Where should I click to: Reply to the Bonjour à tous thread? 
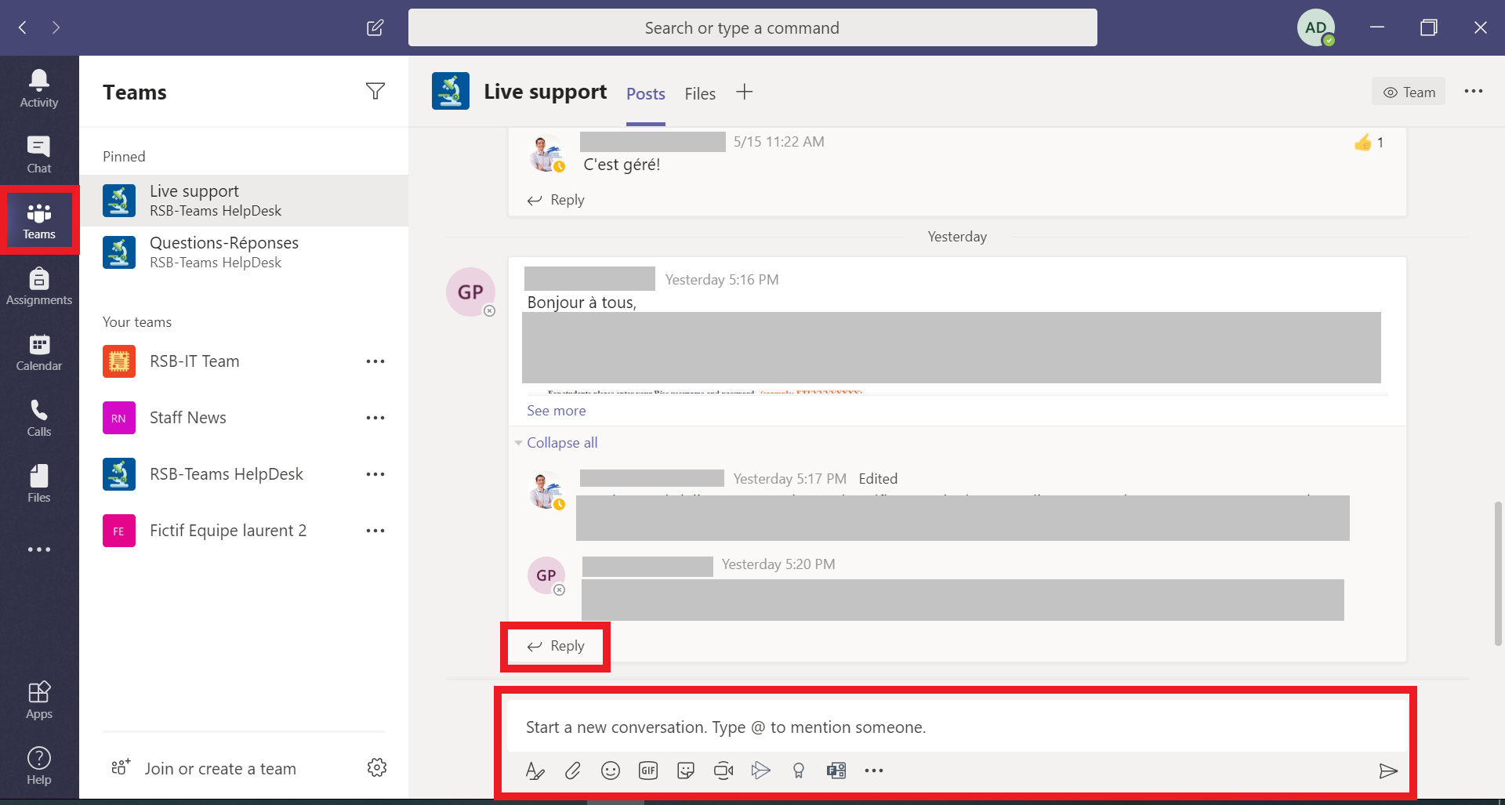(556, 646)
